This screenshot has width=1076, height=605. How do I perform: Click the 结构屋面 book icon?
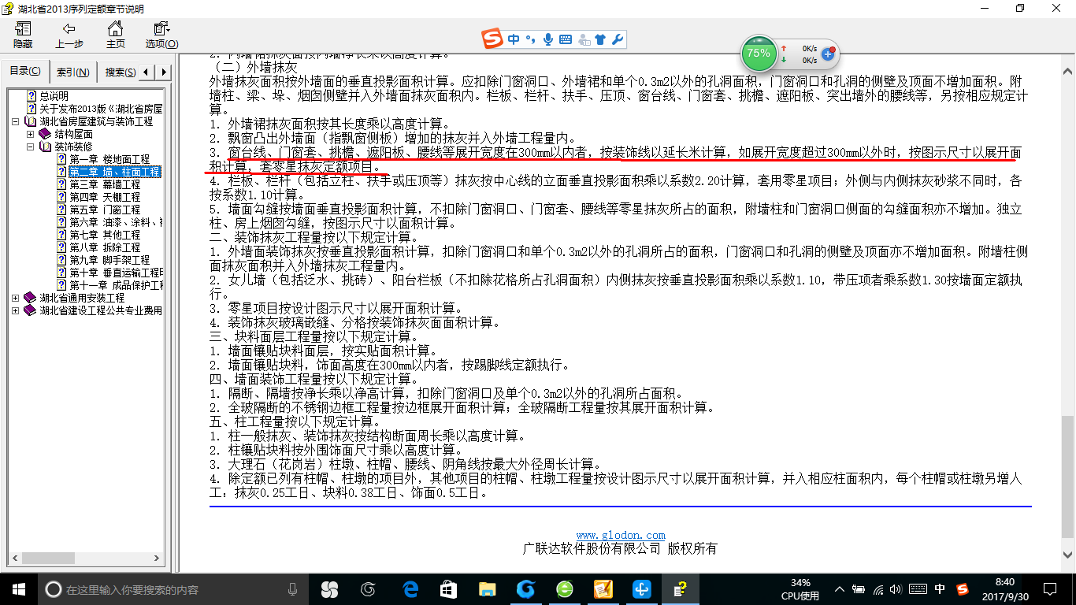[44, 134]
